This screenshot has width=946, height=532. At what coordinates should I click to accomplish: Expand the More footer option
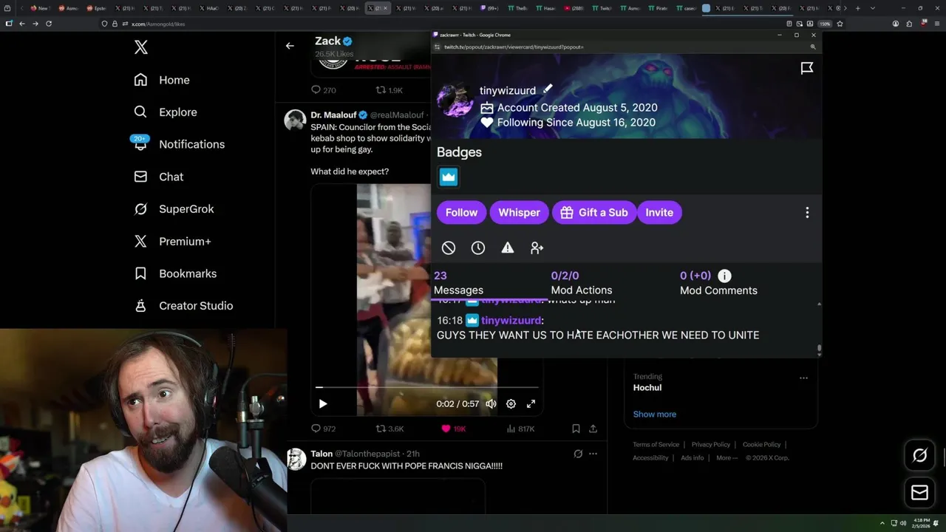726,458
